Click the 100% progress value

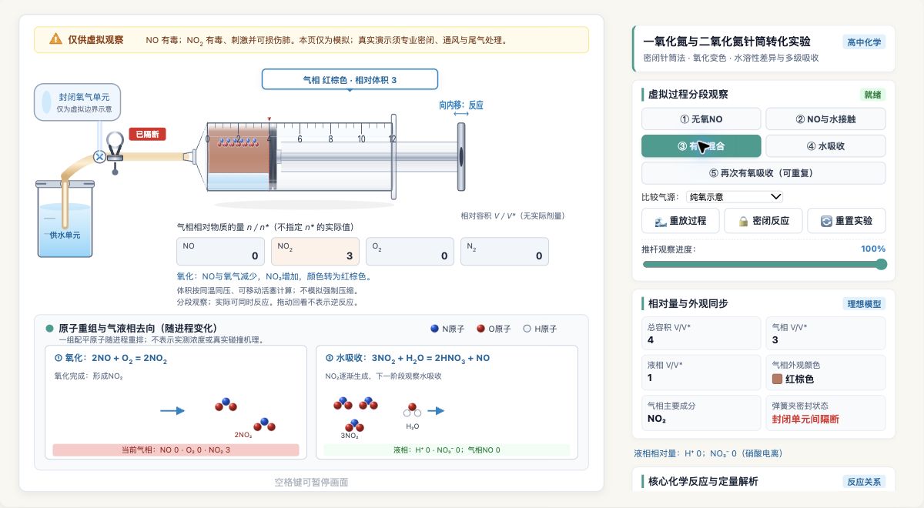(x=873, y=249)
